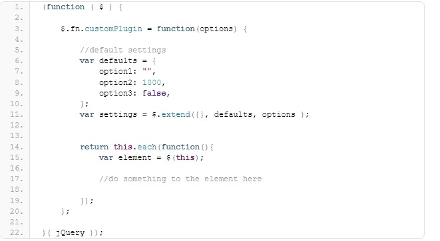Click the closing brace on line 10
Screen dimensions: 440x241
tap(82, 104)
